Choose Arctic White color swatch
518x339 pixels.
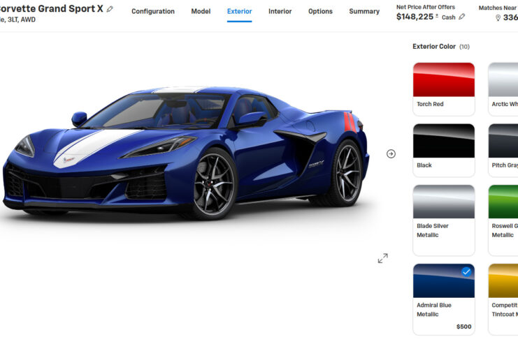(x=503, y=89)
